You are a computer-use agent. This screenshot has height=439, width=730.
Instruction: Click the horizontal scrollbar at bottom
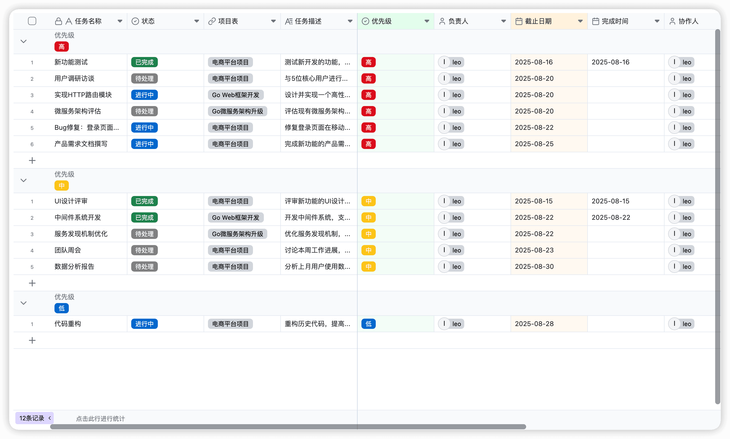[x=288, y=426]
